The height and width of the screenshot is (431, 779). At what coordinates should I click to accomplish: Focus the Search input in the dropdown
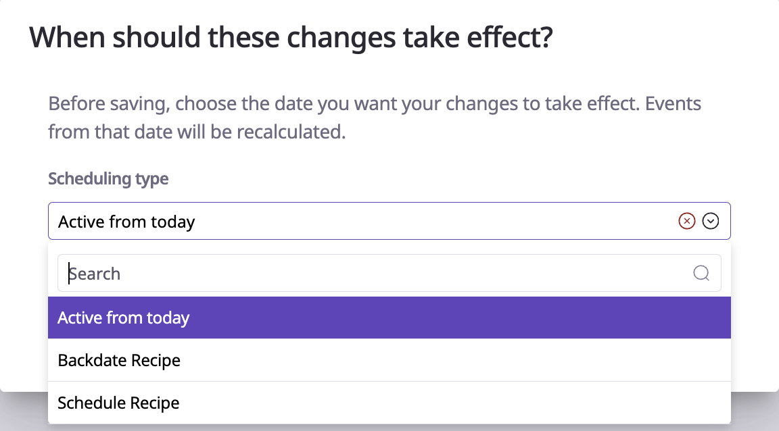coord(379,273)
